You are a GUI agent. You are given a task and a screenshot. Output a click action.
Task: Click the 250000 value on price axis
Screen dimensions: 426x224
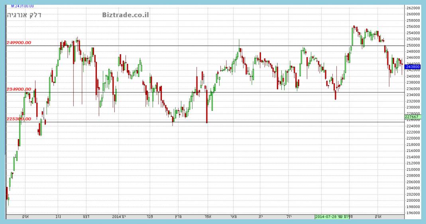[x=413, y=45]
